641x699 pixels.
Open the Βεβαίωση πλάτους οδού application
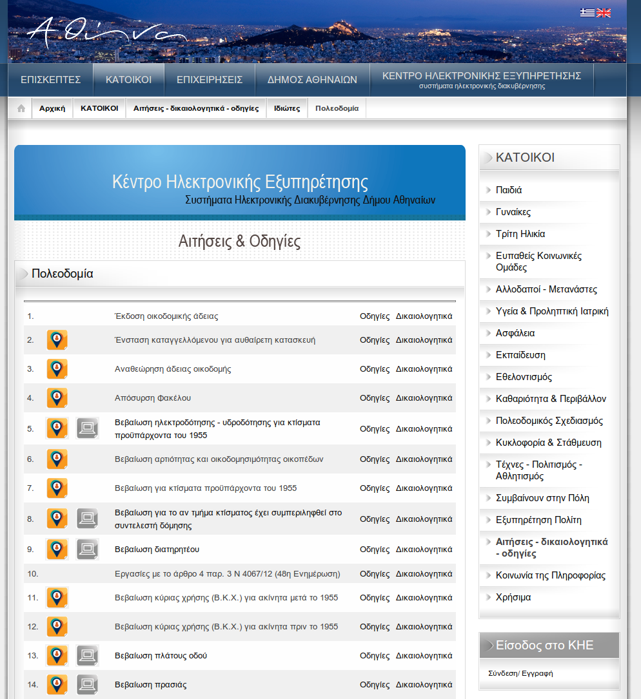tap(161, 656)
